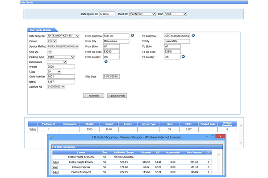
Task: Click the Total Amount column header
Action: [x=194, y=153]
